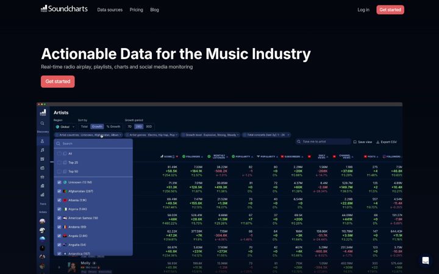Open the Songs music-note sidebar icon
This screenshot has width=439, height=274.
point(42,150)
